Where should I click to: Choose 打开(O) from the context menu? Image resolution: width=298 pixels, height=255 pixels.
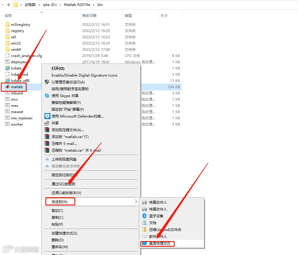58,68
